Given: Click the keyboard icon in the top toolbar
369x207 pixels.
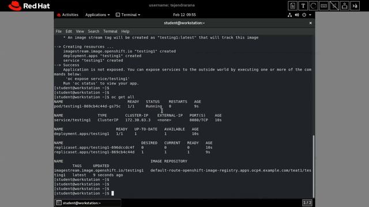Looking at the screenshot, I should (323, 6).
